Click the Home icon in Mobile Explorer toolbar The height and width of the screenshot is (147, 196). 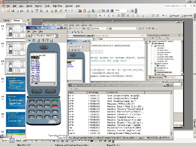[x=43, y=40]
